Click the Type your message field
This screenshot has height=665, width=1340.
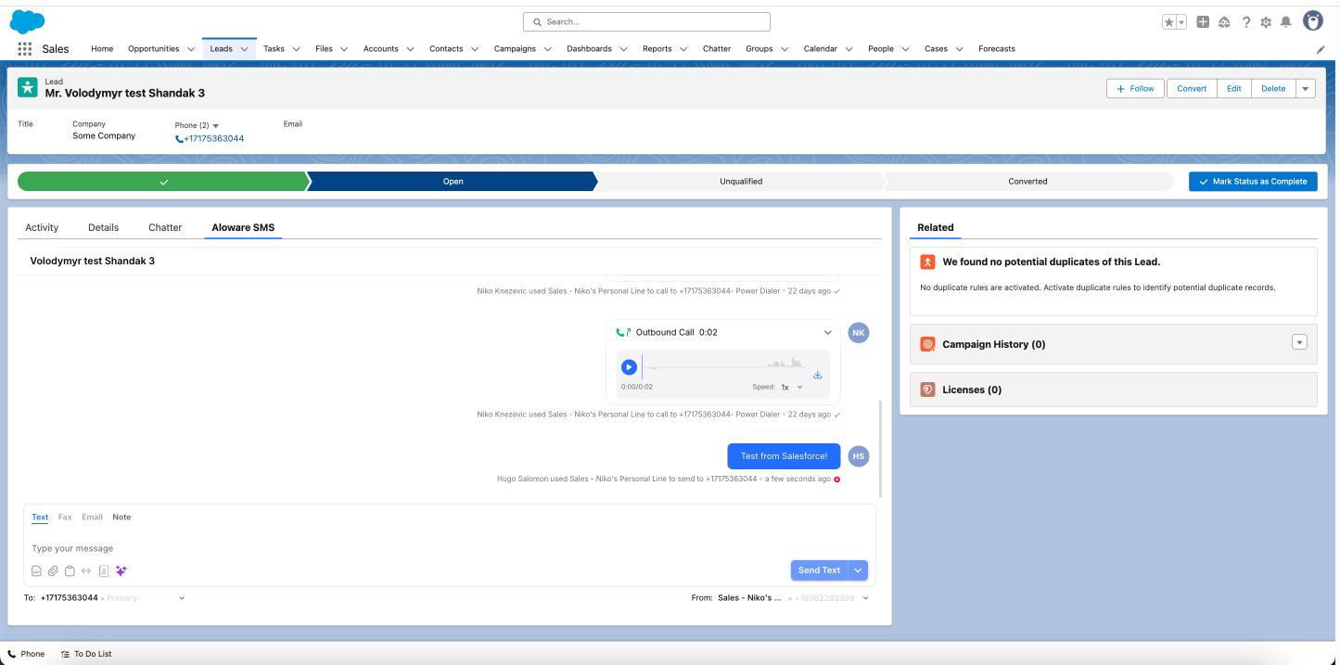coord(449,548)
